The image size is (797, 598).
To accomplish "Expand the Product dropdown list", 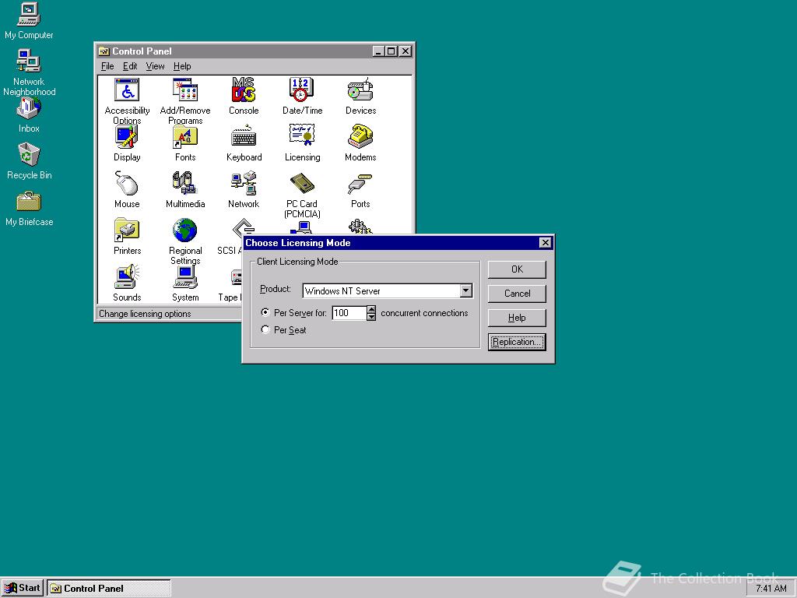I will coord(465,290).
